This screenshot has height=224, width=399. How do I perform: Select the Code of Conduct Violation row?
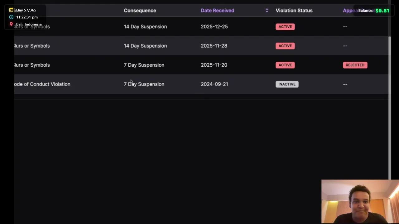42,84
